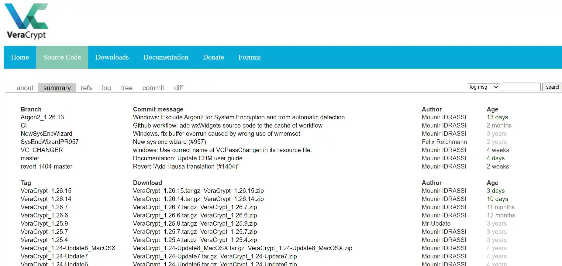Open the CI branch link

24,125
